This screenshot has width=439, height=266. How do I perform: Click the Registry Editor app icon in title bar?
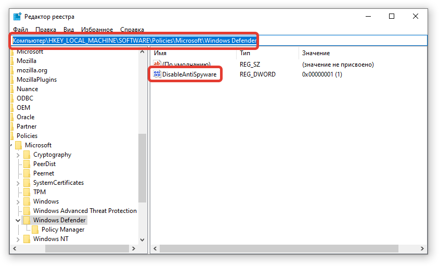(17, 17)
